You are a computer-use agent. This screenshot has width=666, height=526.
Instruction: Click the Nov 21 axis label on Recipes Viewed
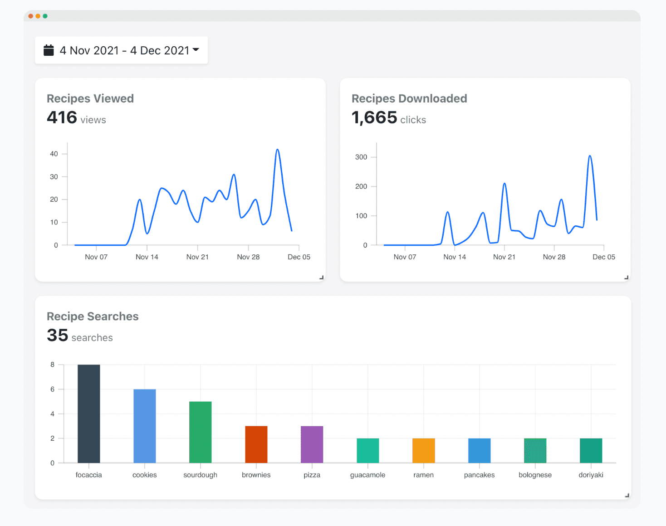tap(197, 257)
